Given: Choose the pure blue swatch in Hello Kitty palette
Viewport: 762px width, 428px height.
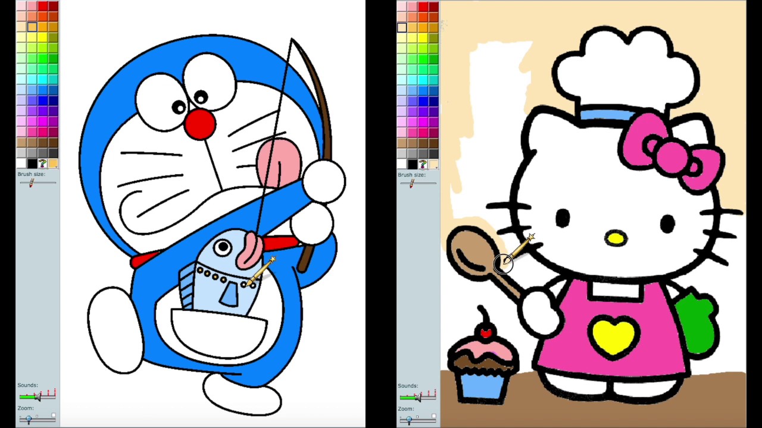Looking at the screenshot, I should 423,100.
